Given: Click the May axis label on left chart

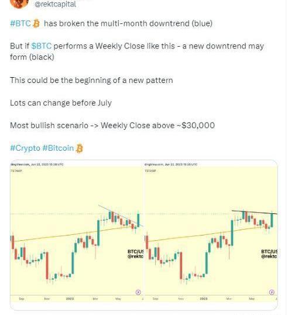Looking at the screenshot, I should [x=118, y=299].
